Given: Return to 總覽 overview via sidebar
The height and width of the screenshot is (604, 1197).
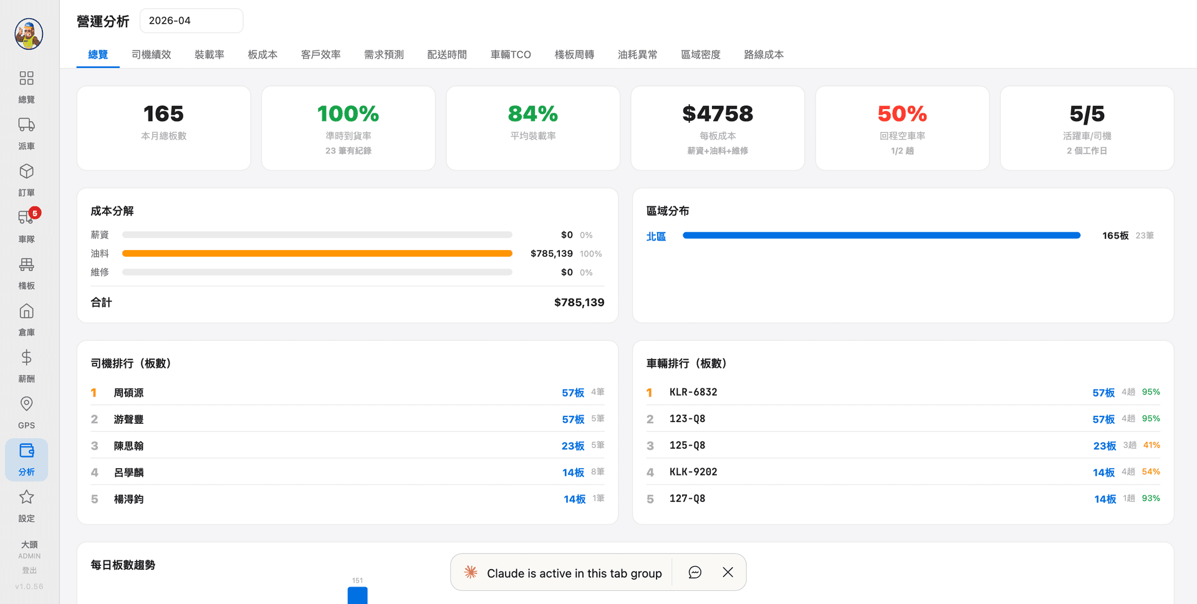Looking at the screenshot, I should (x=27, y=86).
